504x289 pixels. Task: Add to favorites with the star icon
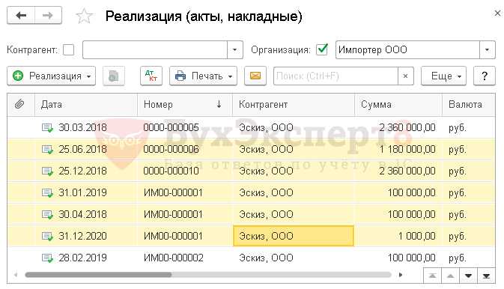point(84,16)
